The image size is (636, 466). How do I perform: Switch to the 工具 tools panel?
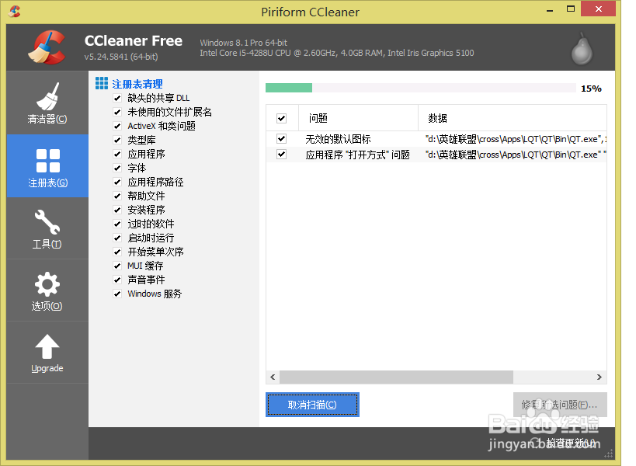pos(47,228)
